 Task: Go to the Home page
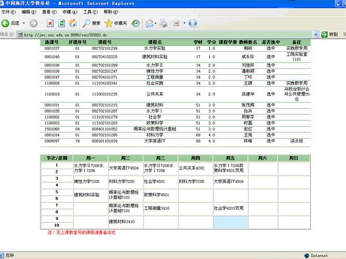click(73, 23)
